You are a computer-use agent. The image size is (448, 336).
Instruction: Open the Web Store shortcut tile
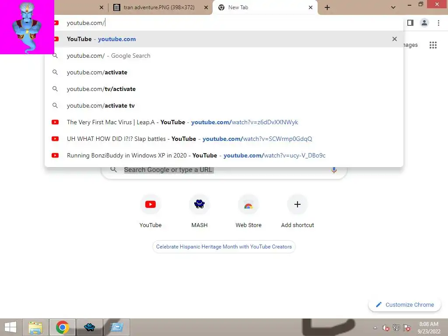pyautogui.click(x=248, y=211)
